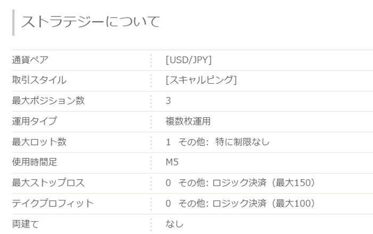Screen dimensions: 373x234
Task: Click the ストラテジーについて heading
Action: coord(90,22)
